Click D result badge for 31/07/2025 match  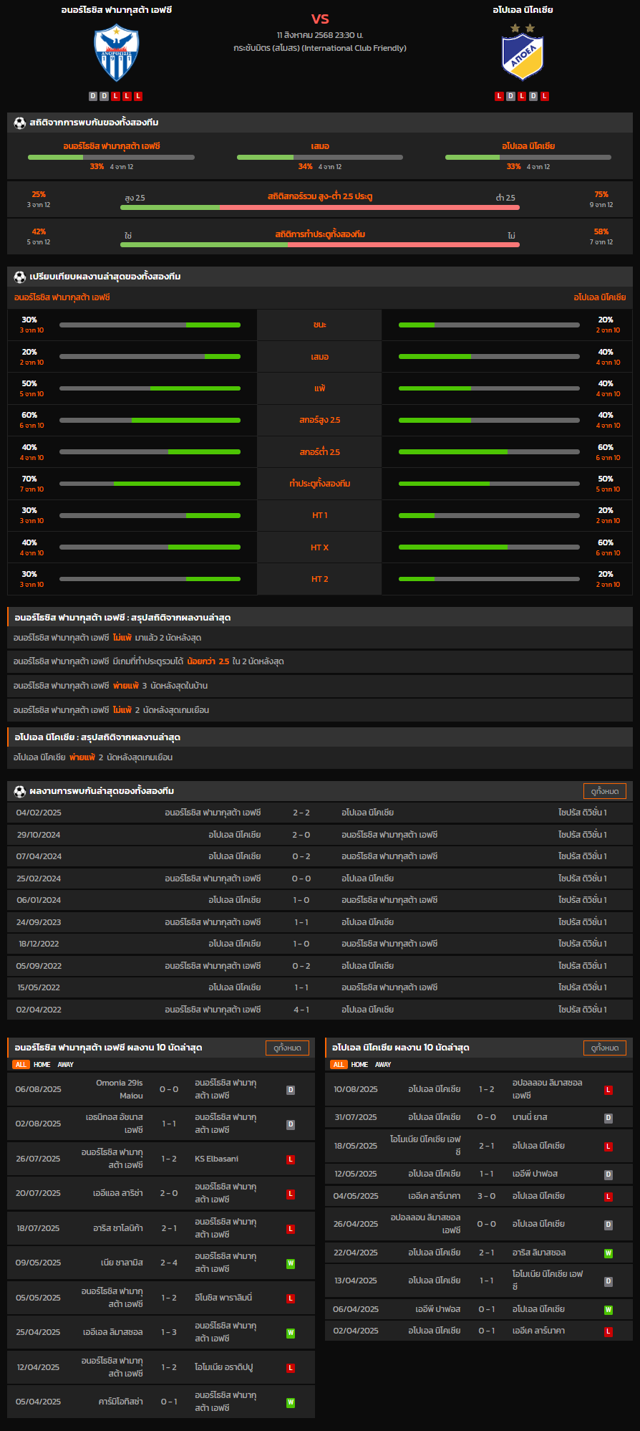[x=609, y=1118]
